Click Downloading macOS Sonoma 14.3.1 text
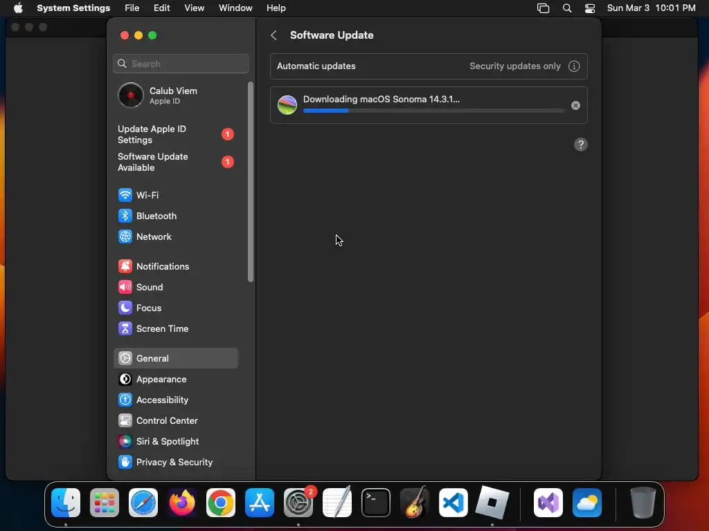This screenshot has width=709, height=531. pos(382,100)
